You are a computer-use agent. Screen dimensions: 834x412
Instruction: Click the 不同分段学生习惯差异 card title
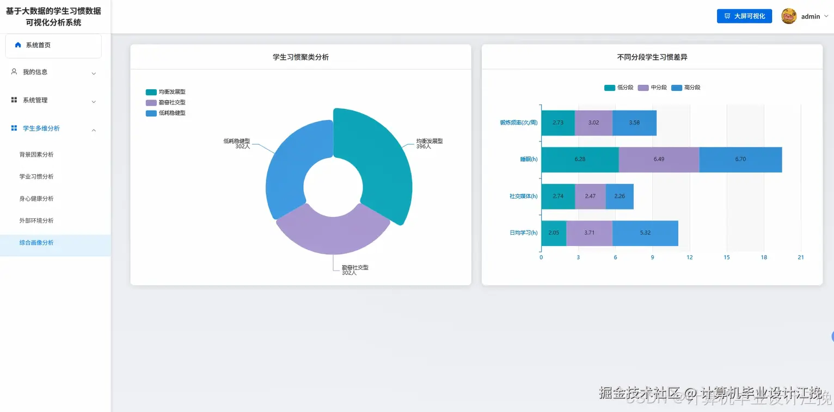[x=652, y=57]
